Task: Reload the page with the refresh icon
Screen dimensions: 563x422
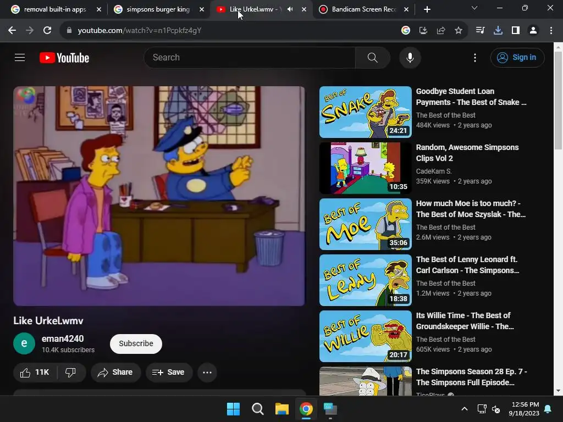Action: point(47,31)
